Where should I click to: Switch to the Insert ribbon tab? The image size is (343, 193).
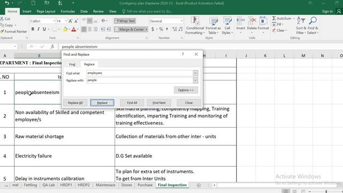pos(27,11)
